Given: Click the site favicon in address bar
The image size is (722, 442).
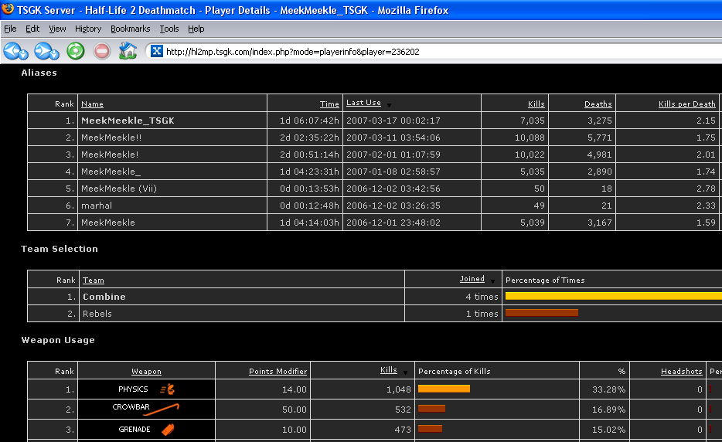Looking at the screenshot, I should [156, 52].
